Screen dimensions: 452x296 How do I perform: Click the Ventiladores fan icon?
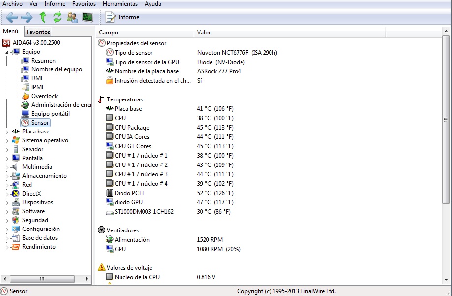(101, 230)
